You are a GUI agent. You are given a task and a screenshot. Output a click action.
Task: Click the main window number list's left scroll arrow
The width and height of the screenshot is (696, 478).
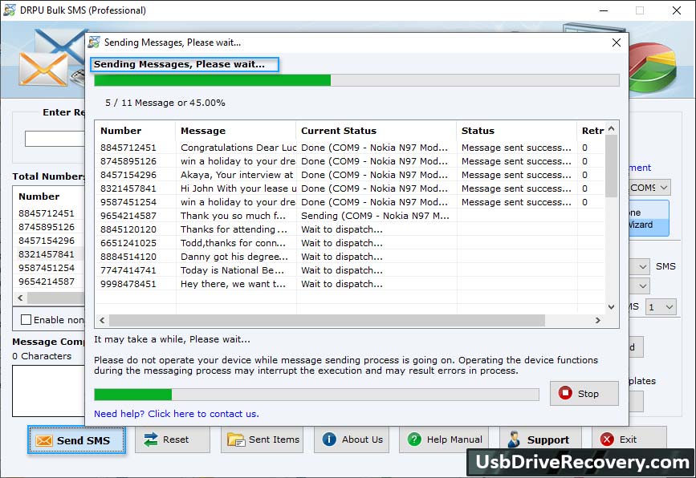pos(20,298)
